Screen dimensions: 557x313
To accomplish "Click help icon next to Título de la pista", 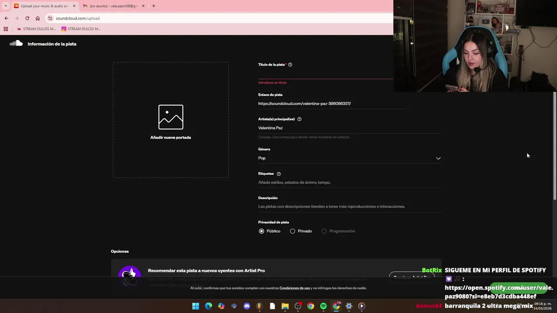I will (290, 65).
